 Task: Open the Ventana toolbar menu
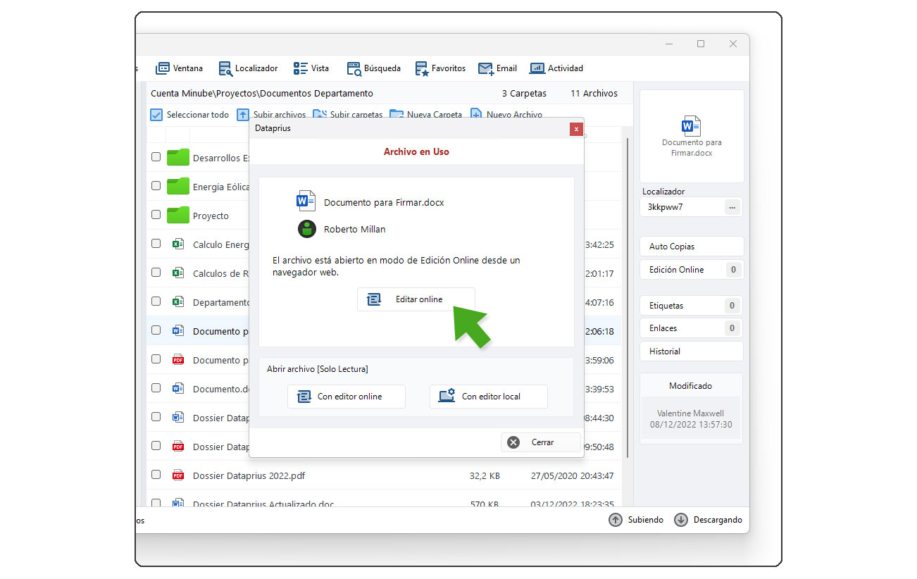point(179,68)
